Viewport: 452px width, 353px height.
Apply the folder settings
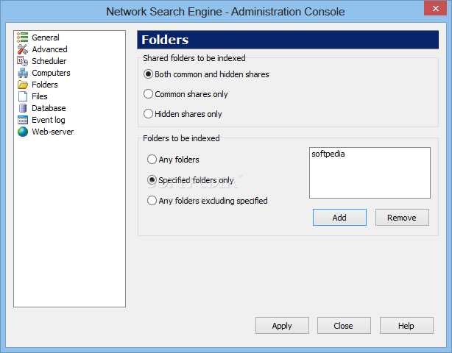pyautogui.click(x=282, y=326)
